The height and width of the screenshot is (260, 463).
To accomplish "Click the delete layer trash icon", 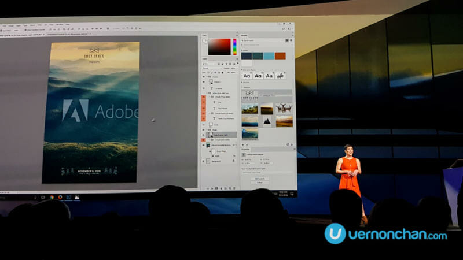I will [234, 188].
